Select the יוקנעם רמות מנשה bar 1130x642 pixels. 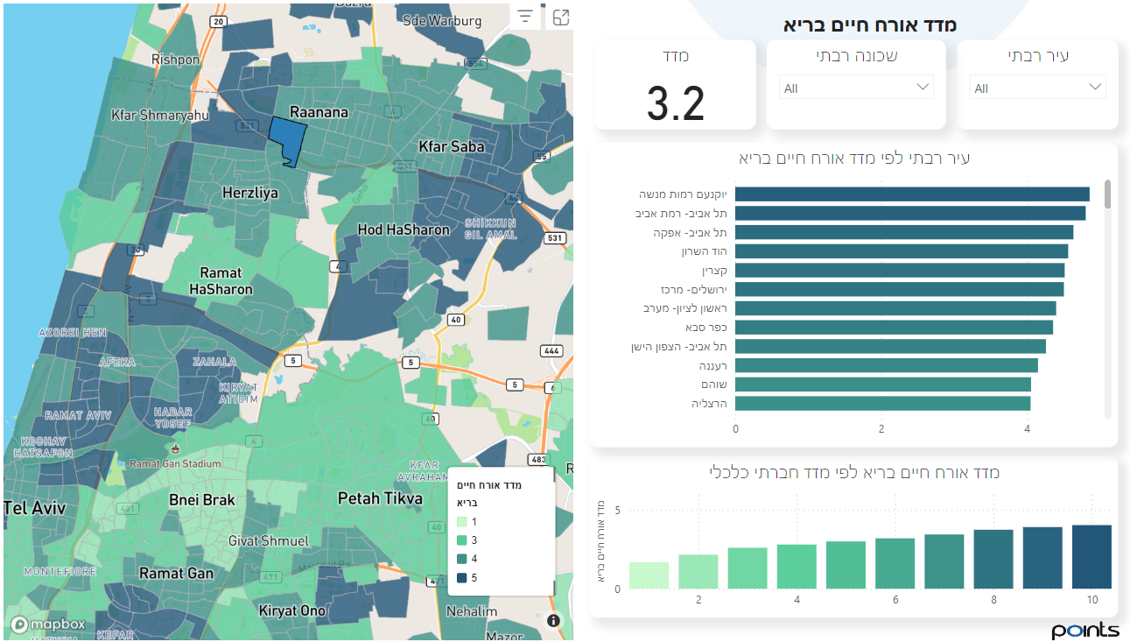pos(911,194)
